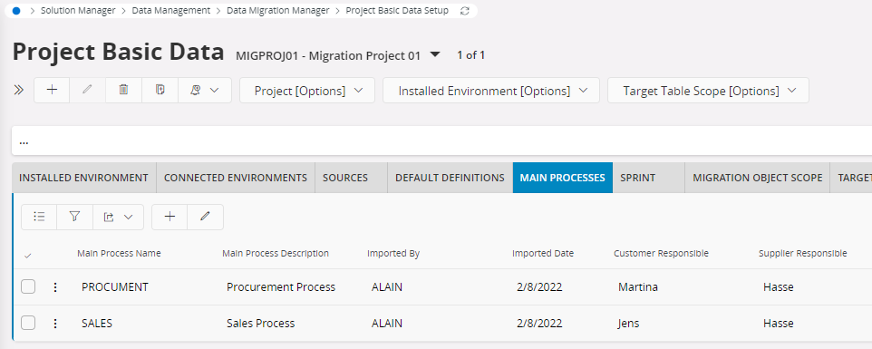Select the Main Processes tab
872x349 pixels.
click(x=563, y=178)
